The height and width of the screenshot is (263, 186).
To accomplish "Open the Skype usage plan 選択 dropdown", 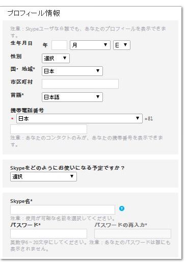I will 43,176.
